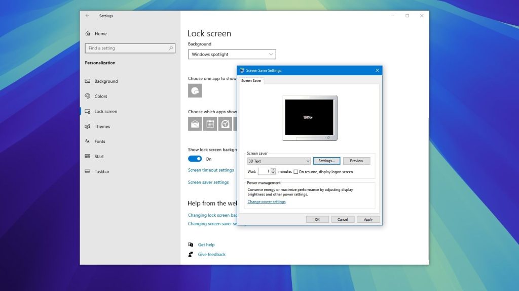Enable On resume, display logon screen

click(296, 171)
